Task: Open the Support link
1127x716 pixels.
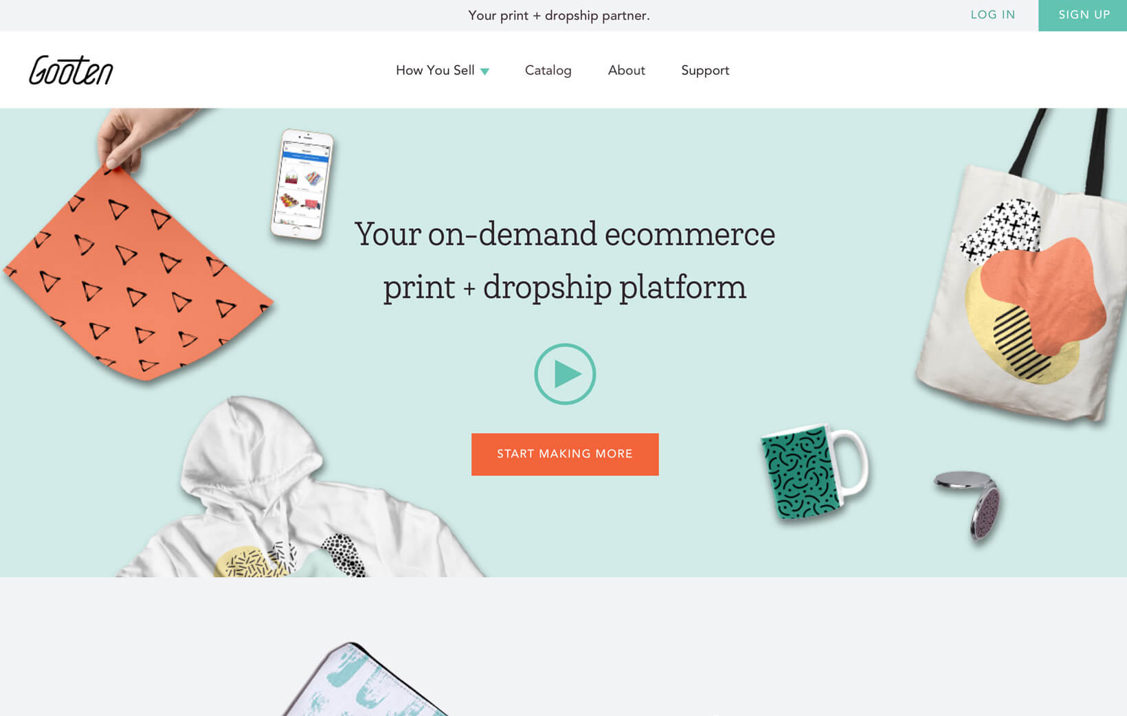Action: tap(705, 71)
